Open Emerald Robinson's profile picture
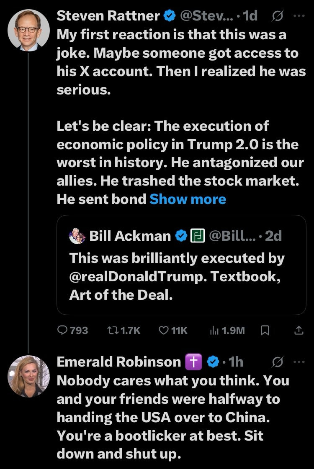 (28, 376)
